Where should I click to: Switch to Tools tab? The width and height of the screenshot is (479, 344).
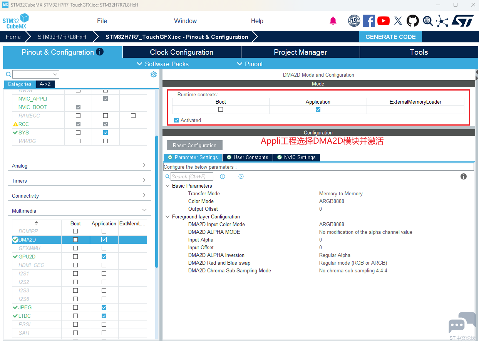[x=419, y=52]
